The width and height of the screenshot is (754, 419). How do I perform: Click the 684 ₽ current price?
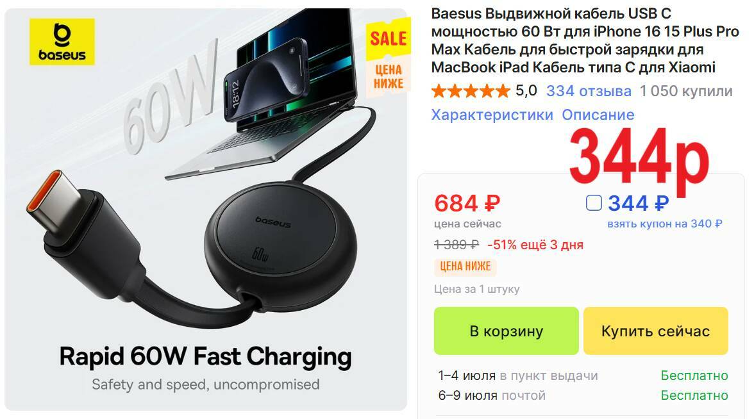pos(467,203)
